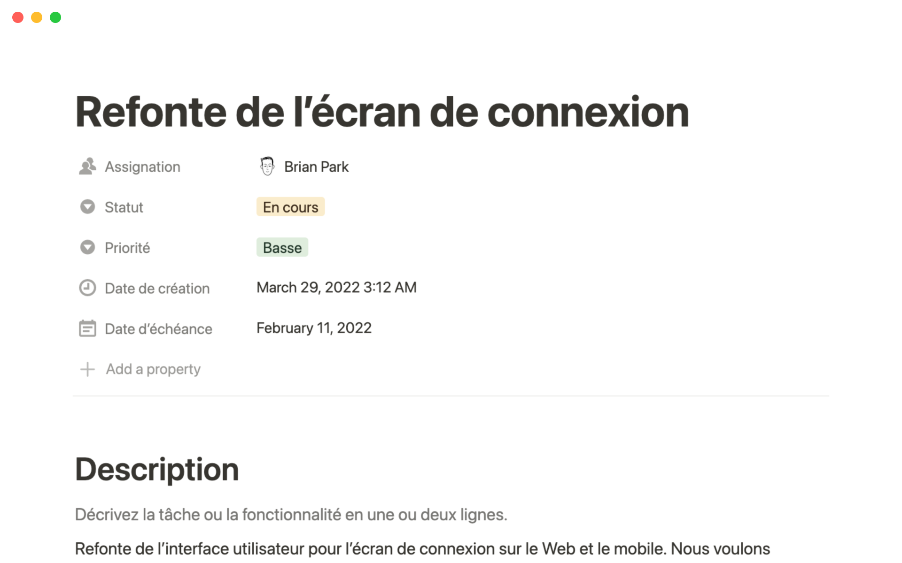
Task: Open the En cours status selector
Action: [290, 207]
